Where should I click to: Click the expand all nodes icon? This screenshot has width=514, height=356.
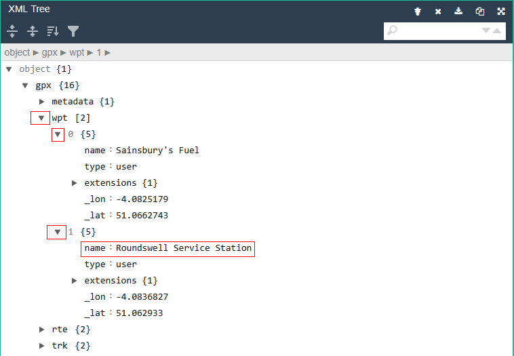[12, 31]
